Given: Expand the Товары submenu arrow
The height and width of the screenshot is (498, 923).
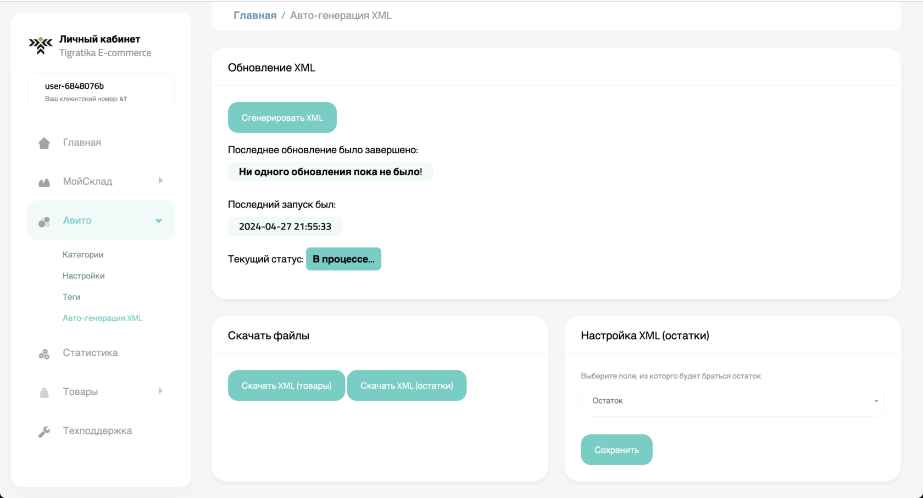Looking at the screenshot, I should tap(160, 391).
